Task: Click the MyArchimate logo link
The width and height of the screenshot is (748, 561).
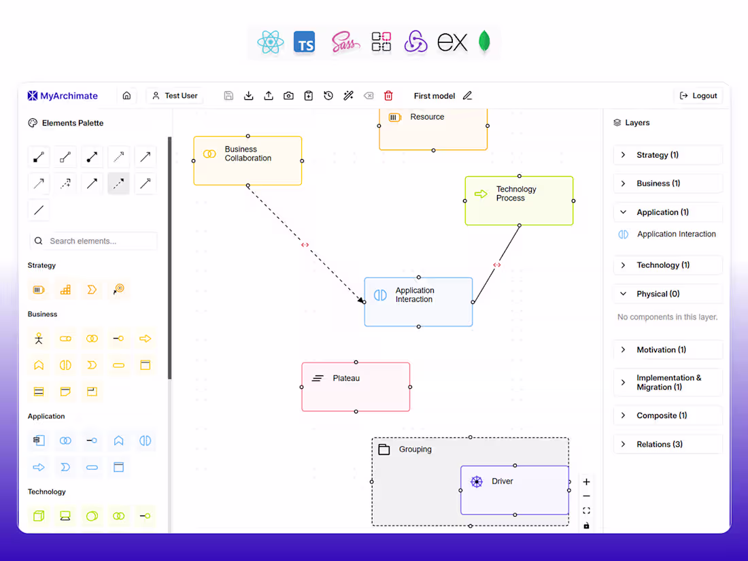Action: click(x=63, y=95)
